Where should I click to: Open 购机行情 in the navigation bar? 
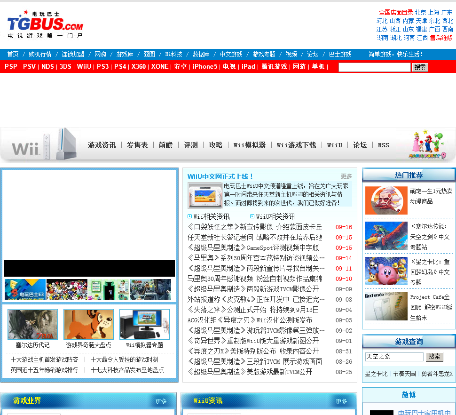point(40,54)
